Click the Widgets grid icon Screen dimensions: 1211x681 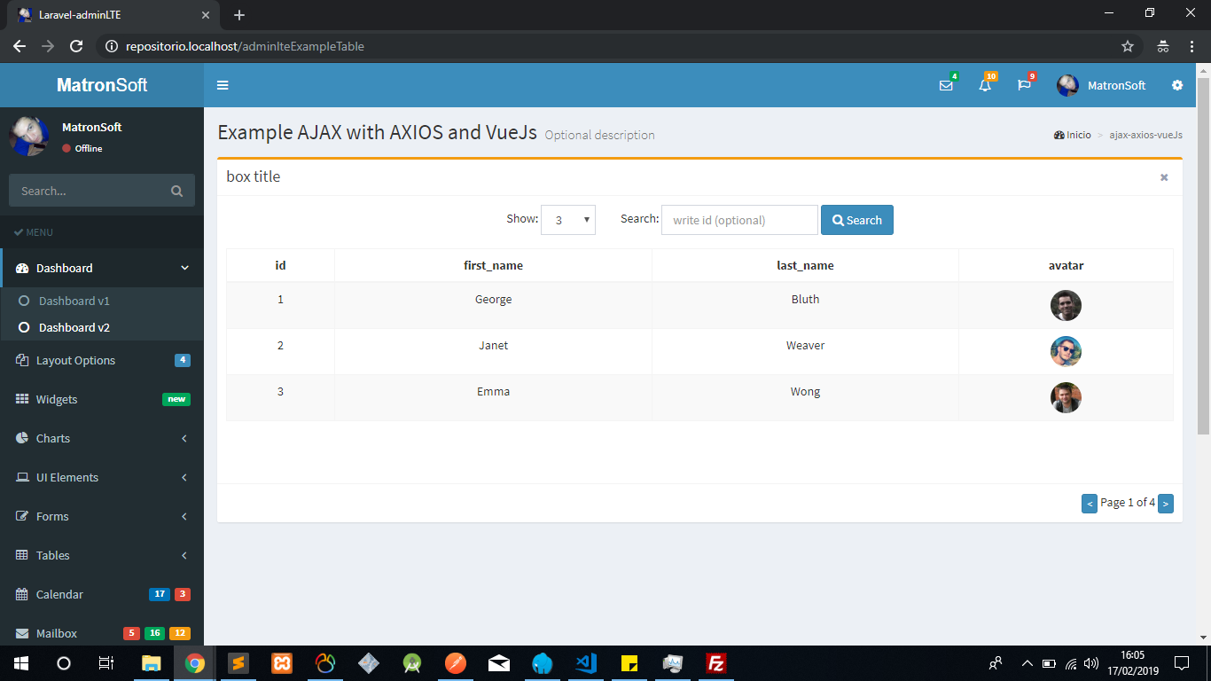click(x=22, y=399)
